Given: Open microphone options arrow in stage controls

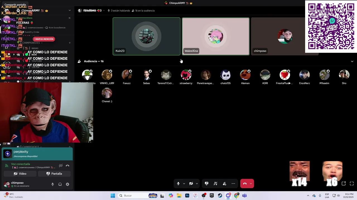Looking at the screenshot, I should pyautogui.click(x=184, y=184).
